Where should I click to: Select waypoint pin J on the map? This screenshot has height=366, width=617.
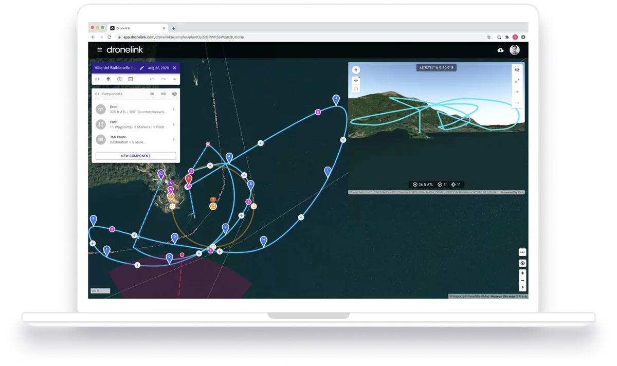point(336,100)
